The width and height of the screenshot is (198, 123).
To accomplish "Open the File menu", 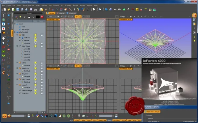I will click(3, 5).
